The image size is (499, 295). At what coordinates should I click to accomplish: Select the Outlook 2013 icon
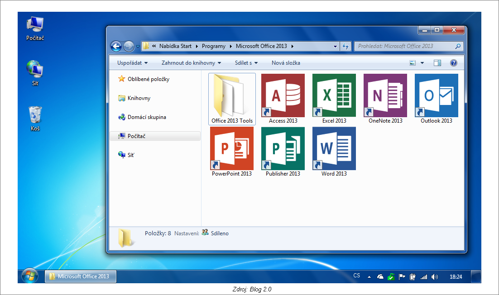click(x=437, y=95)
